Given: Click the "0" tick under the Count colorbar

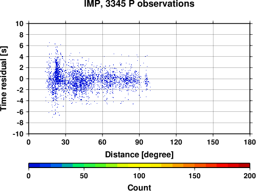Looking at the screenshot, I should click(29, 176).
